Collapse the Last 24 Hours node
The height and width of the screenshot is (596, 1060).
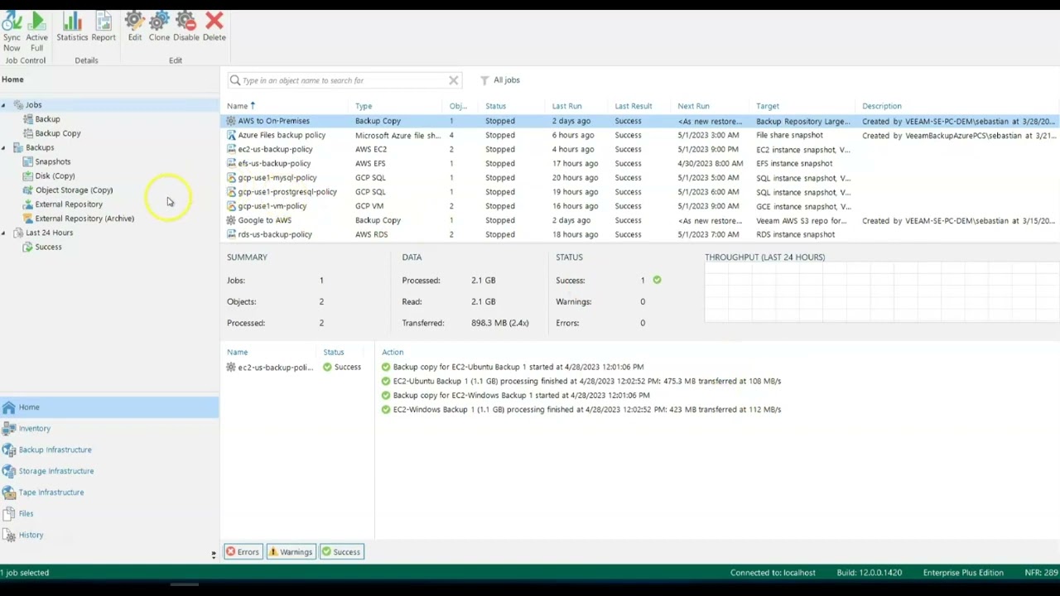(x=3, y=233)
